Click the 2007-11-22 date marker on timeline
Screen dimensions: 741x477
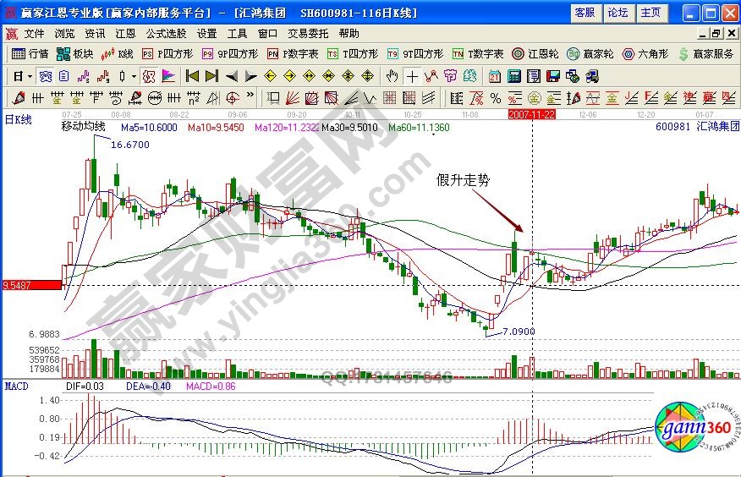click(530, 113)
